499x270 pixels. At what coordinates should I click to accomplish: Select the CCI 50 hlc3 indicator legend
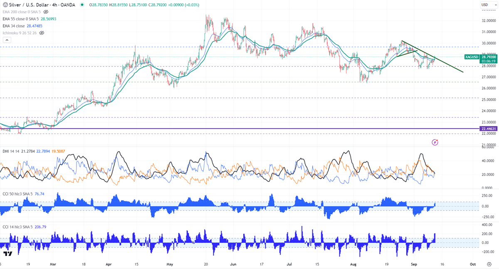click(x=18, y=193)
